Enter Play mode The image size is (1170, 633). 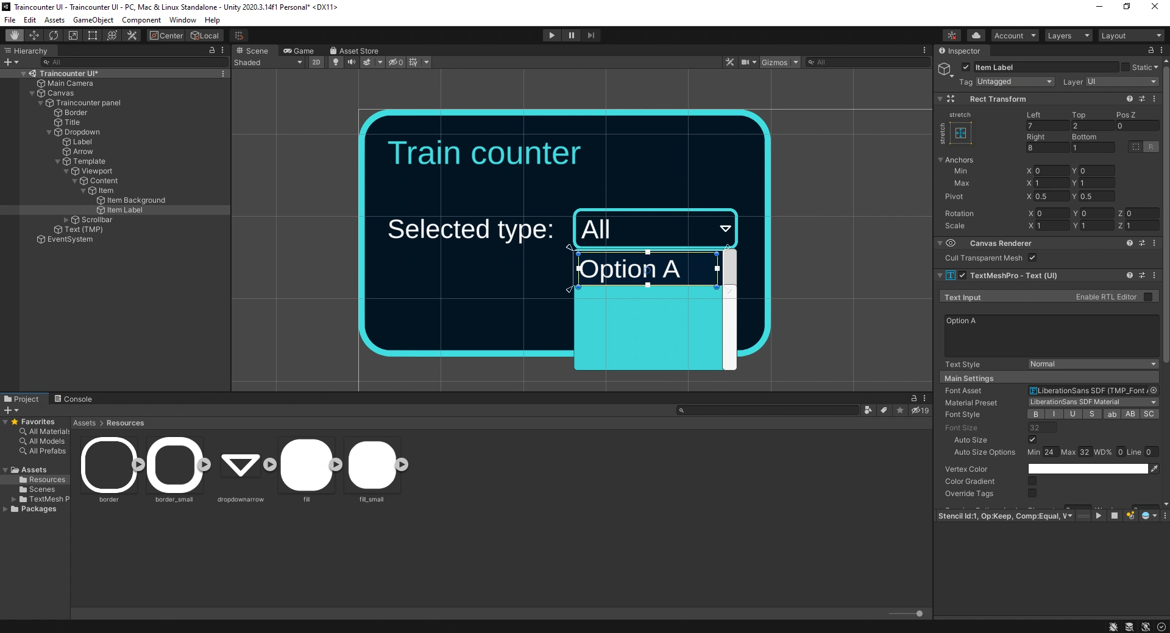(x=551, y=35)
